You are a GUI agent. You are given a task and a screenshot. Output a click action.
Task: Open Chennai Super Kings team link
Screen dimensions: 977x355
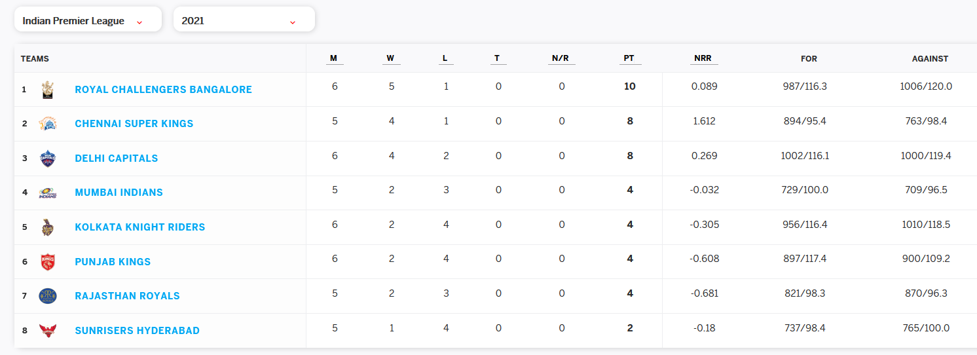tap(134, 124)
